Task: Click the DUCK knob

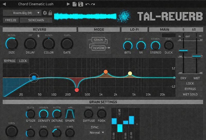Action: point(169,45)
